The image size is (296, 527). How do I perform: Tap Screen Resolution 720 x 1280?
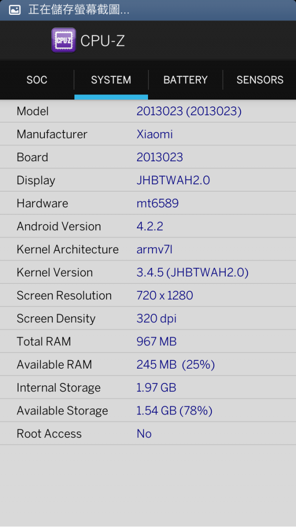[x=165, y=295]
